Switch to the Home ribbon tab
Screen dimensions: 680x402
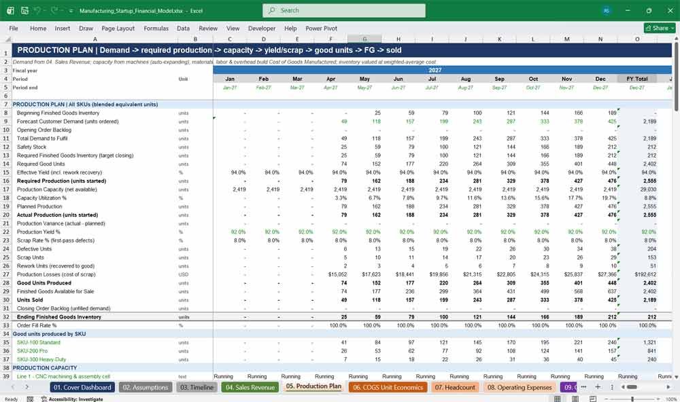coord(37,28)
